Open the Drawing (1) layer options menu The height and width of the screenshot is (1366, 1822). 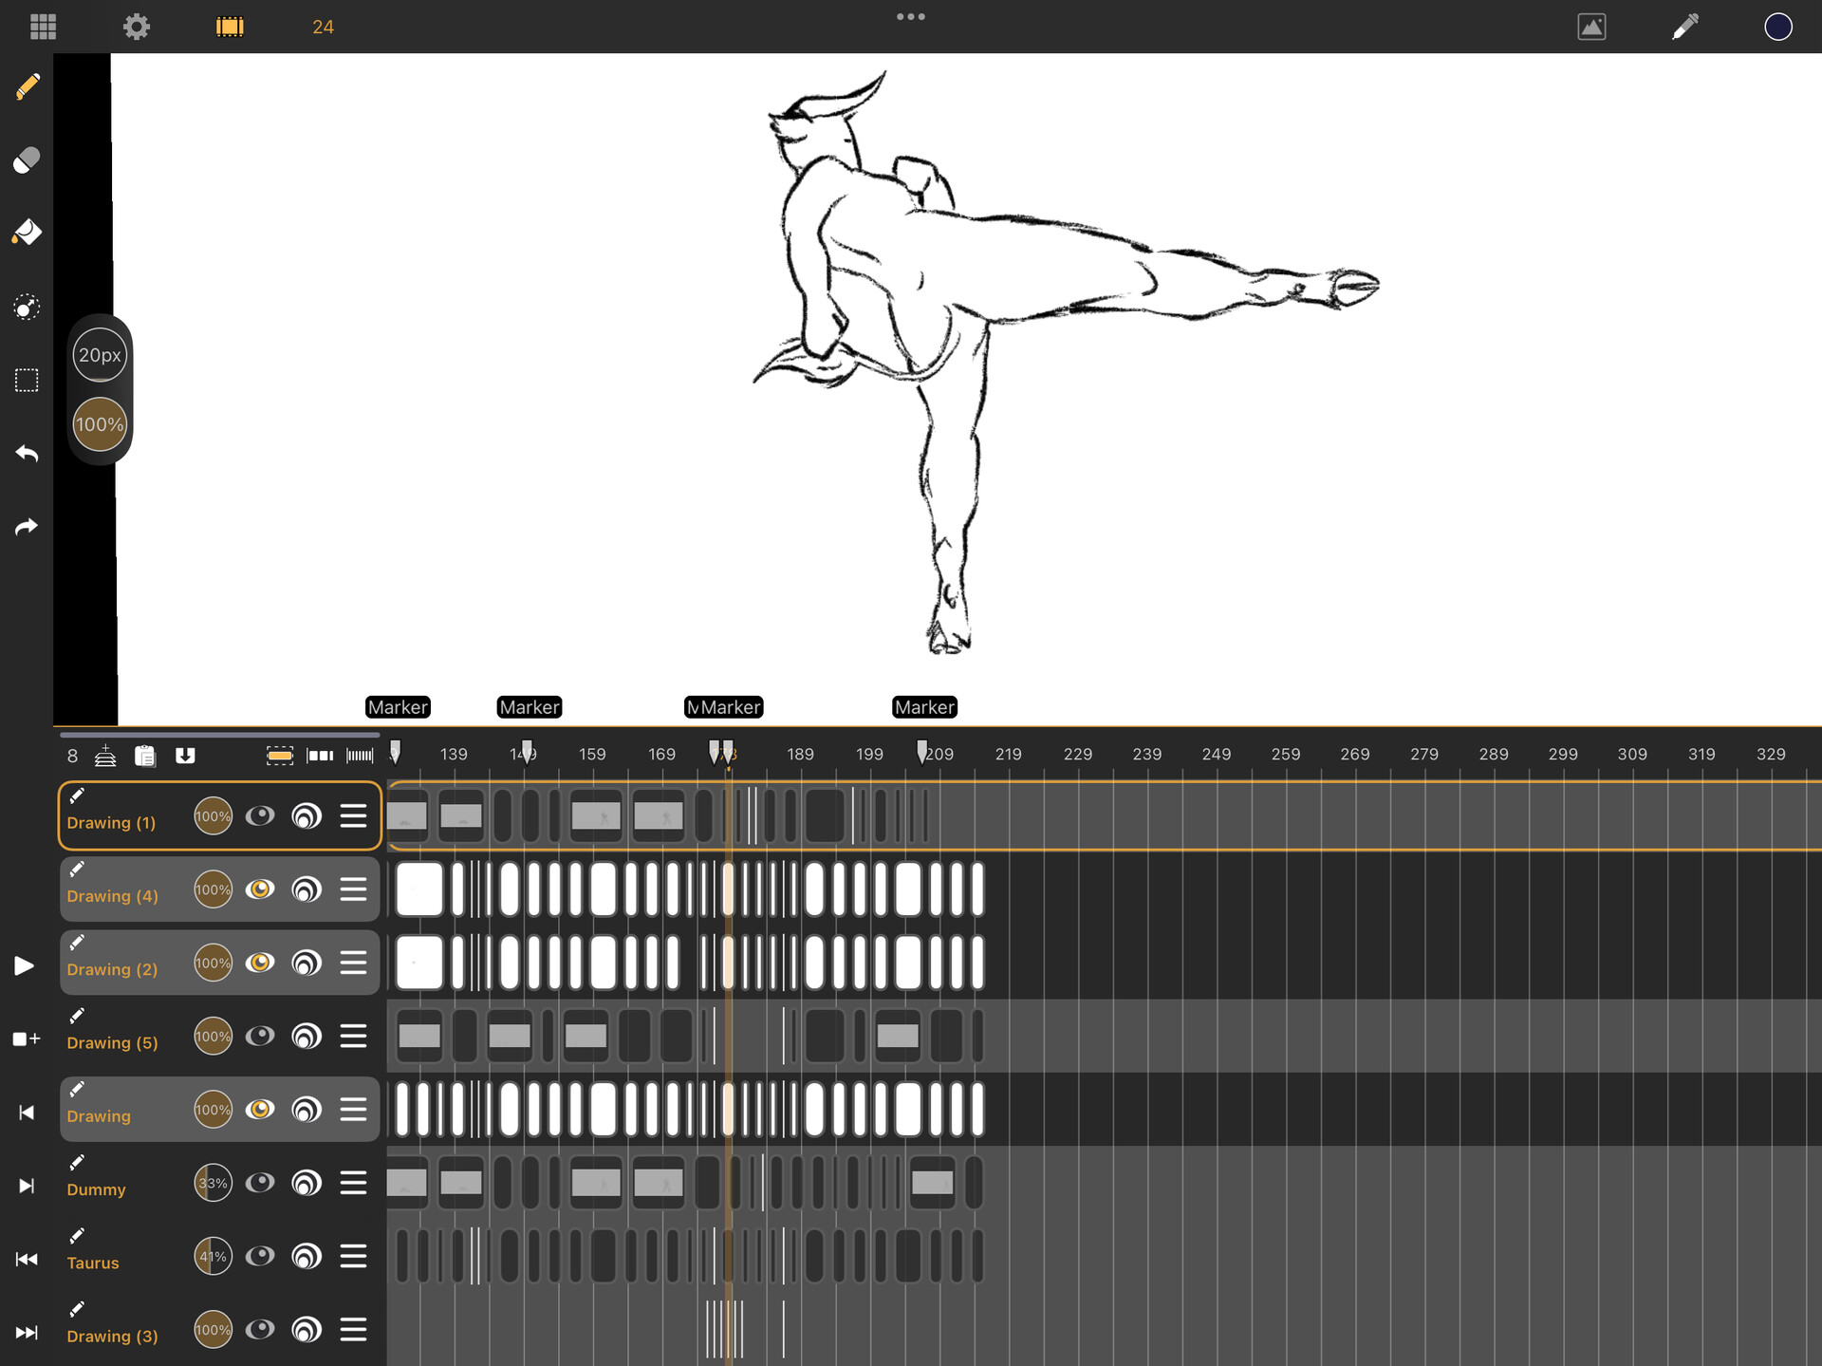click(x=353, y=815)
